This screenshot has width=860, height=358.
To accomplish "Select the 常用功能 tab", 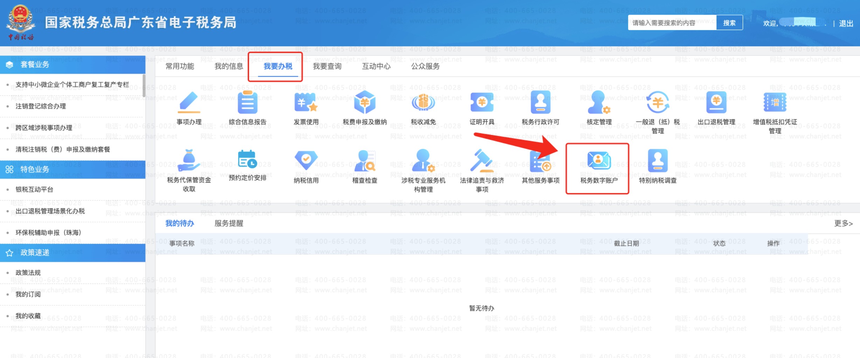I will tap(180, 66).
